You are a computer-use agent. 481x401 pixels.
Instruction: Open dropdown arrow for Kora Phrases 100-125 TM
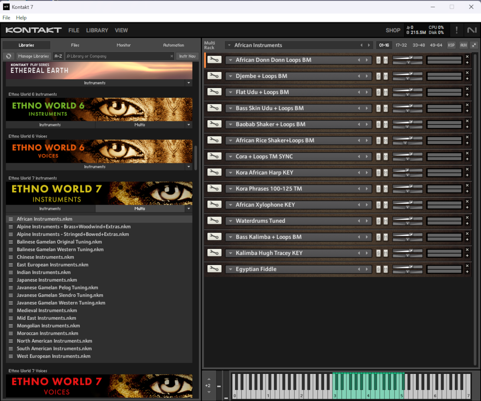(230, 189)
